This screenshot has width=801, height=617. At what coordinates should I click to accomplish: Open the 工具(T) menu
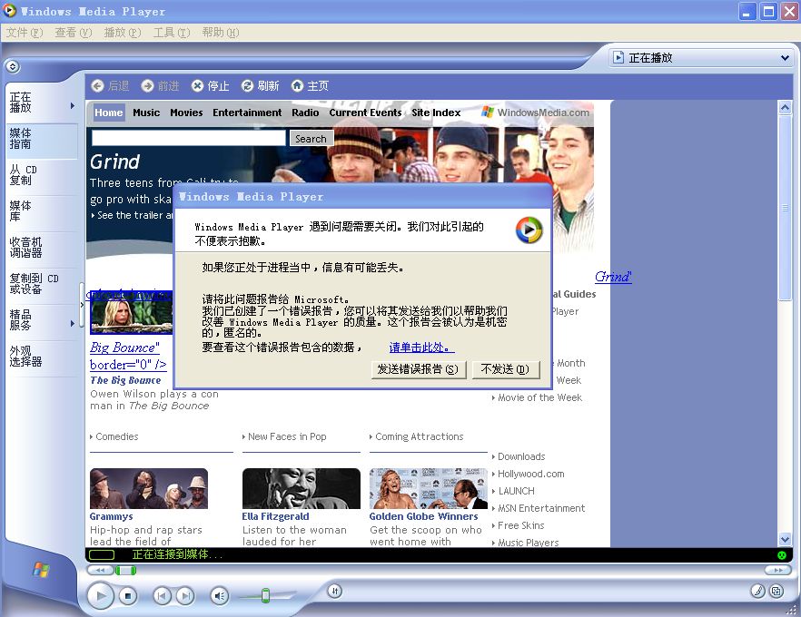coord(172,33)
